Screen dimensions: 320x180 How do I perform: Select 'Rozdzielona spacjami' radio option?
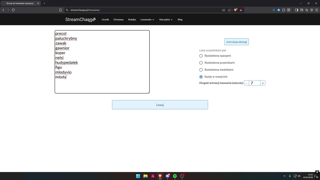(201, 56)
